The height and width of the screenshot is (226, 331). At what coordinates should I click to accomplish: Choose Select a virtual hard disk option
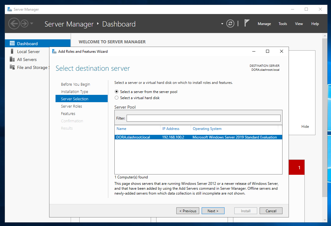(x=117, y=98)
